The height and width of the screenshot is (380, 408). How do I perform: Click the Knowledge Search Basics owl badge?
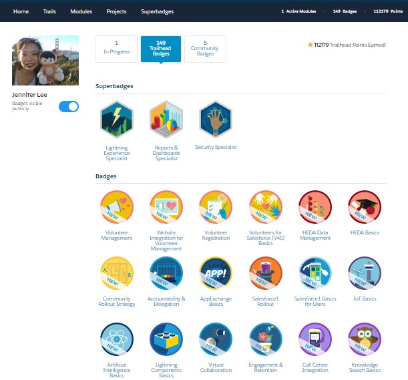(x=365, y=339)
